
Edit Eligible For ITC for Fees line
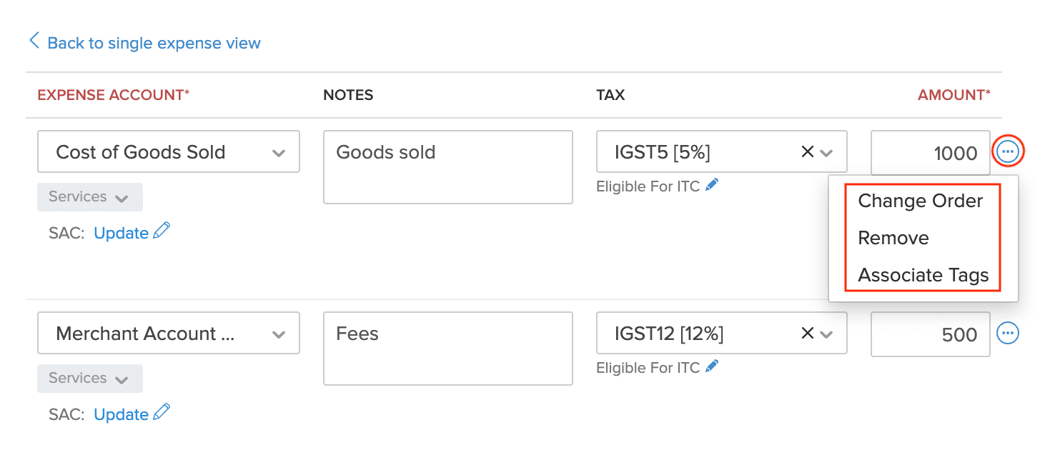[712, 366]
